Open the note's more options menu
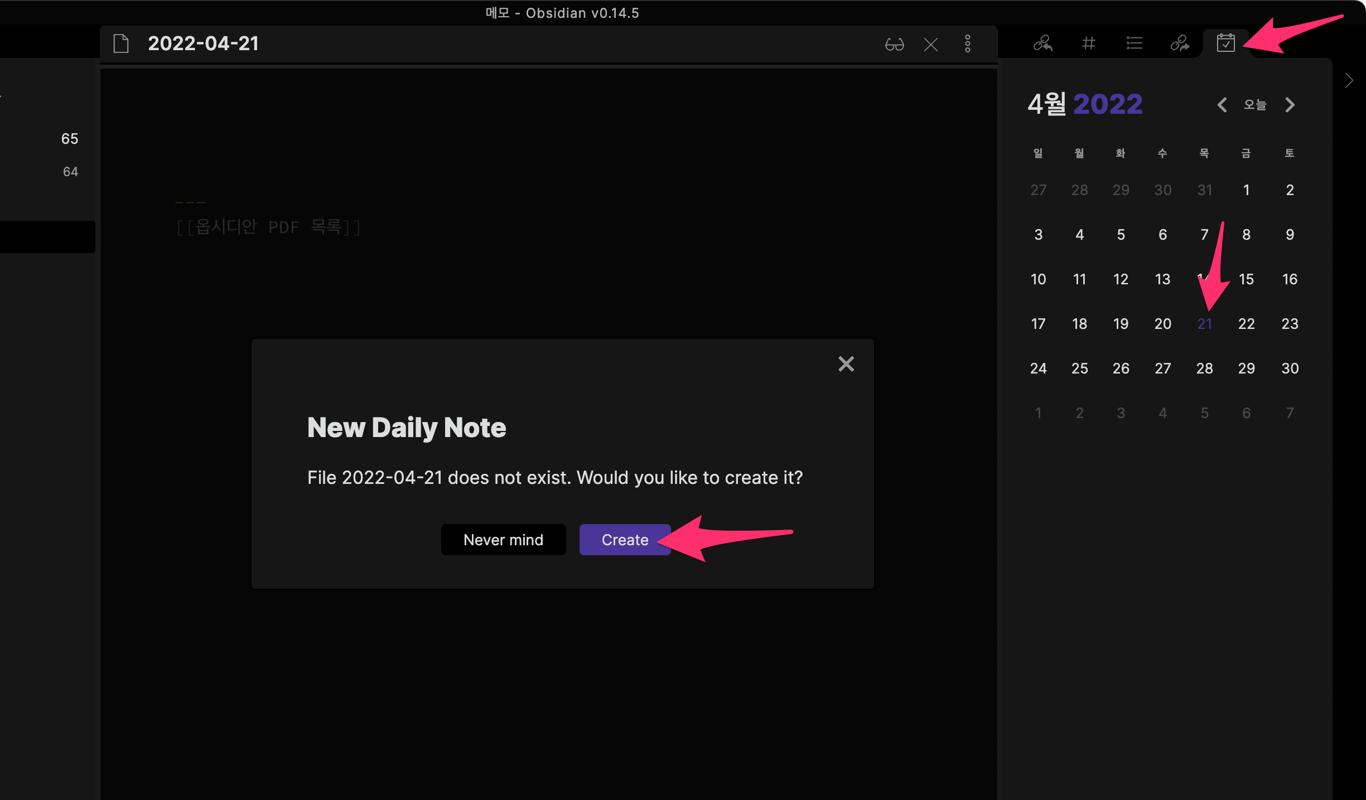 pyautogui.click(x=968, y=44)
